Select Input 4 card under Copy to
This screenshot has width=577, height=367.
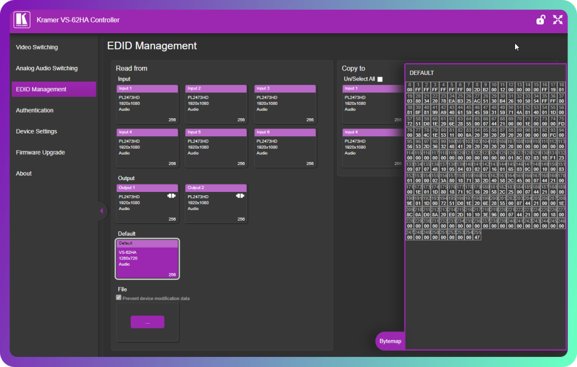(373, 148)
